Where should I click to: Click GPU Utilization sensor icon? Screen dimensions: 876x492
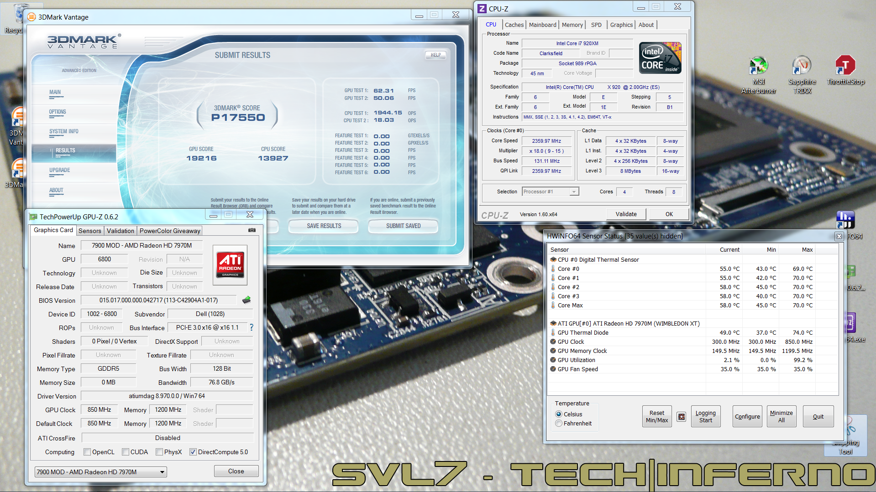[553, 360]
